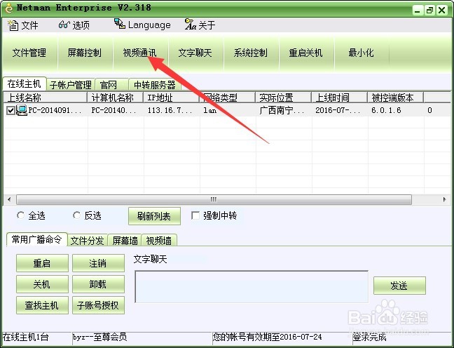Image resolution: width=454 pixels, height=348 pixels.
Task: Open 文字聊天 toolbar tool
Action: [x=195, y=53]
